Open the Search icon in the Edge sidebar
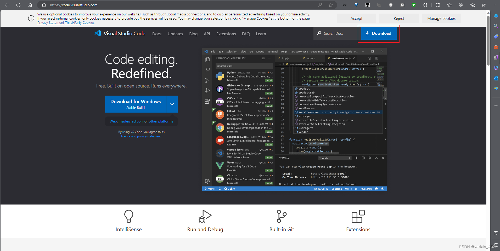This screenshot has height=251, width=500. (x=496, y=26)
